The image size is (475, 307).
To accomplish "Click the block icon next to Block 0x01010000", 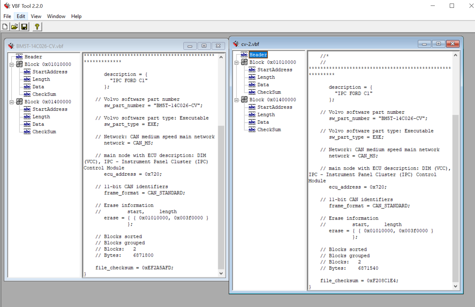I will [x=19, y=64].
